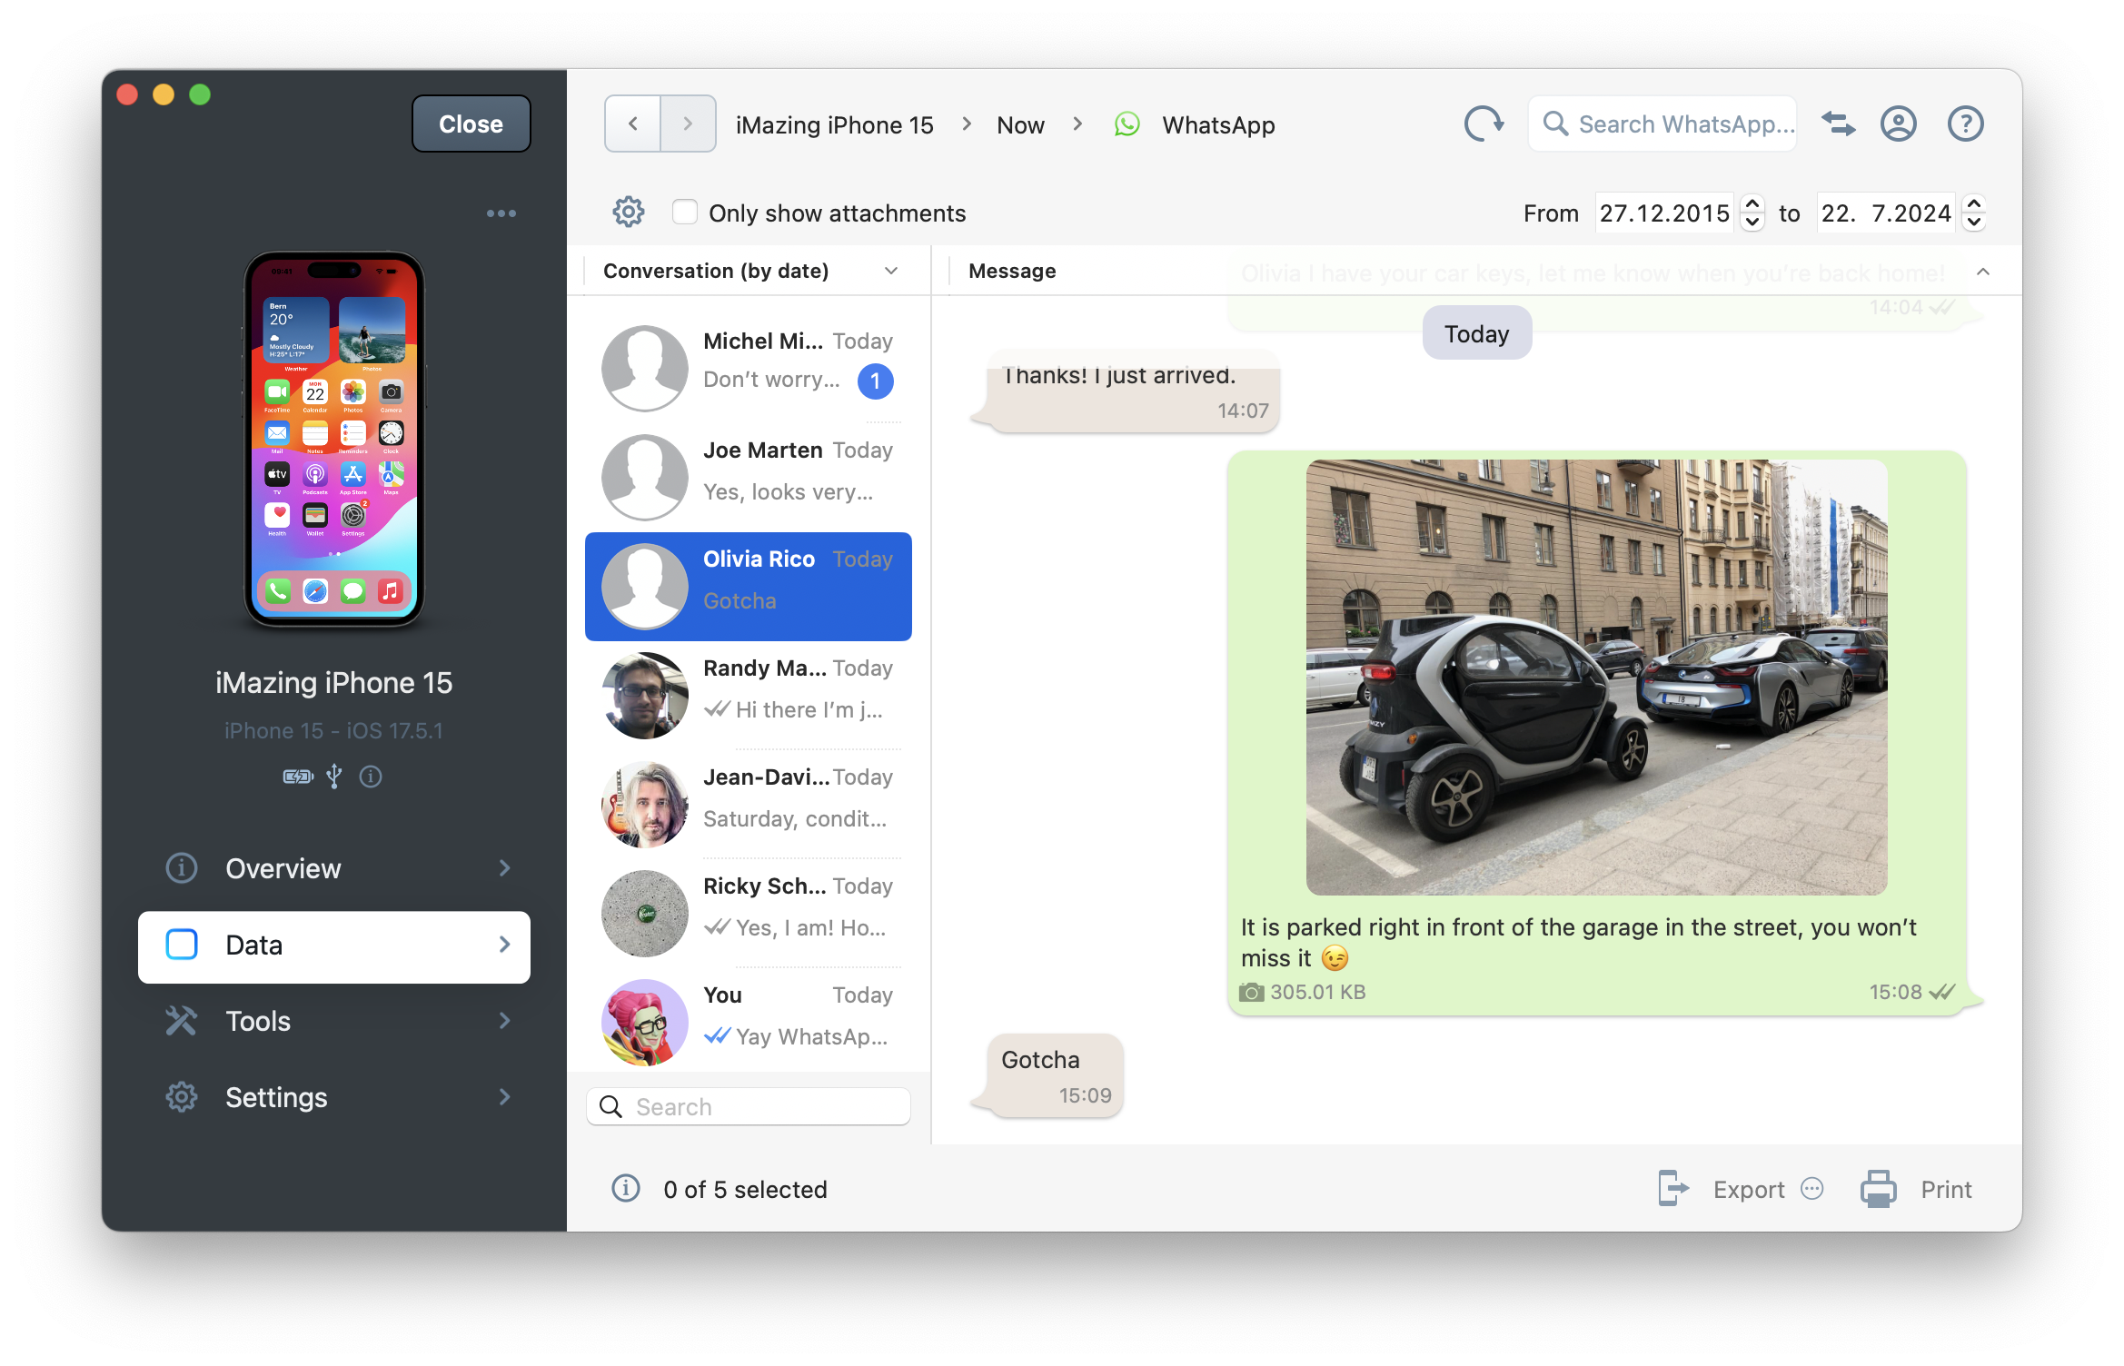Viewport: 2124px width, 1366px height.
Task: Click the navigation back arrow
Action: (x=633, y=124)
